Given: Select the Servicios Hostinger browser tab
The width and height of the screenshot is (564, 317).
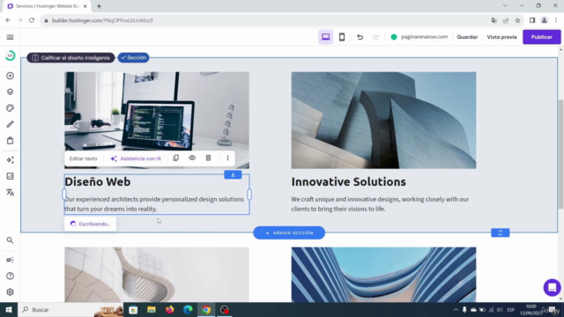Looking at the screenshot, I should click(x=47, y=6).
